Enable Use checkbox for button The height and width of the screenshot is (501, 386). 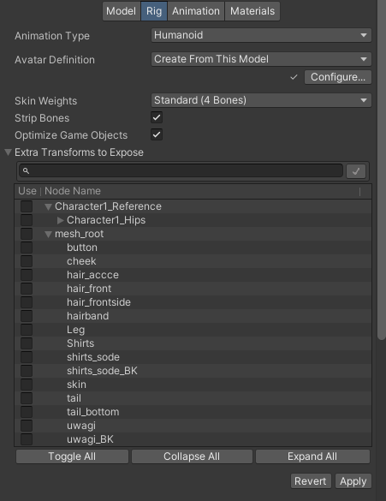pos(27,248)
